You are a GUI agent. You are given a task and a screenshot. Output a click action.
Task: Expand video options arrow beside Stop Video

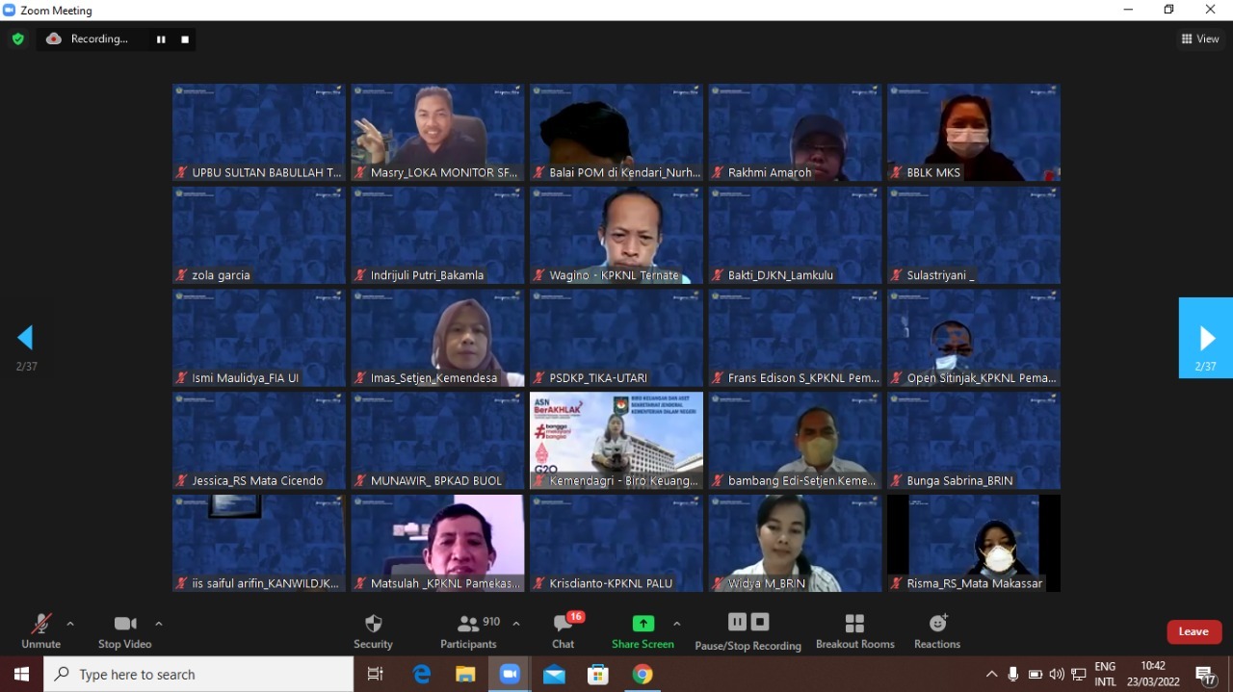point(159,624)
